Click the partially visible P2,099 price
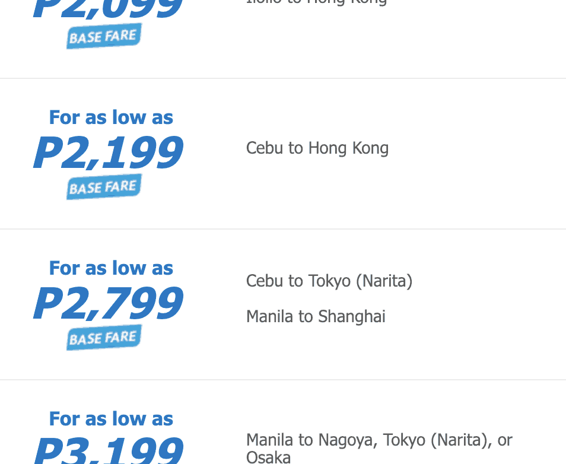Viewport: 566px width, 464px height. 108,8
